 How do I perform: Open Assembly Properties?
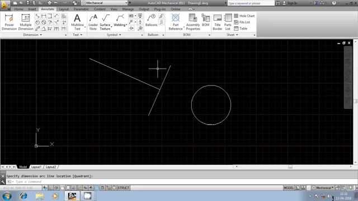[193, 22]
